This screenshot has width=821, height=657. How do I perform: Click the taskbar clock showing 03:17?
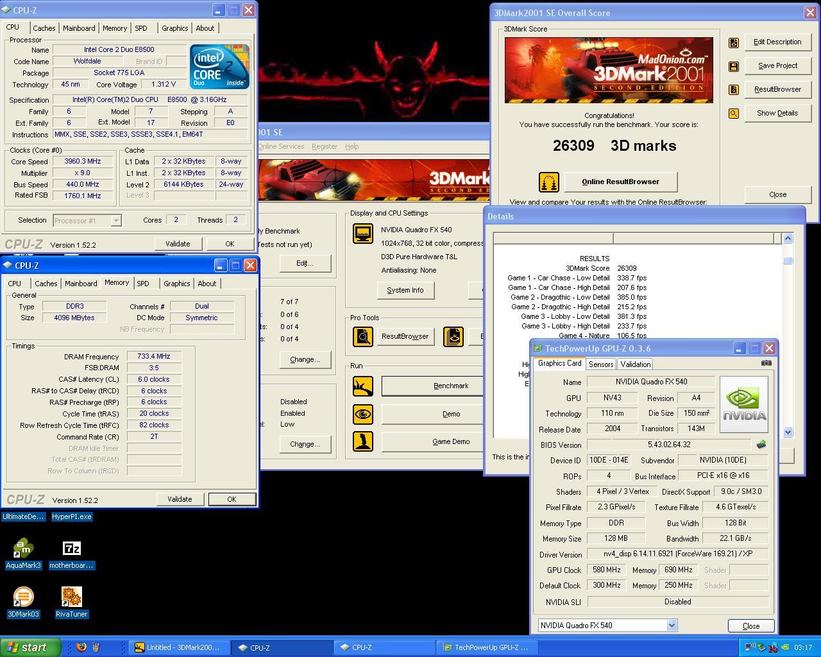click(x=803, y=647)
